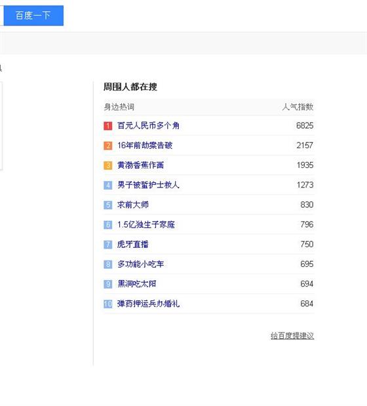Click the rank 10 badge icon
The image size is (367, 406).
click(108, 304)
